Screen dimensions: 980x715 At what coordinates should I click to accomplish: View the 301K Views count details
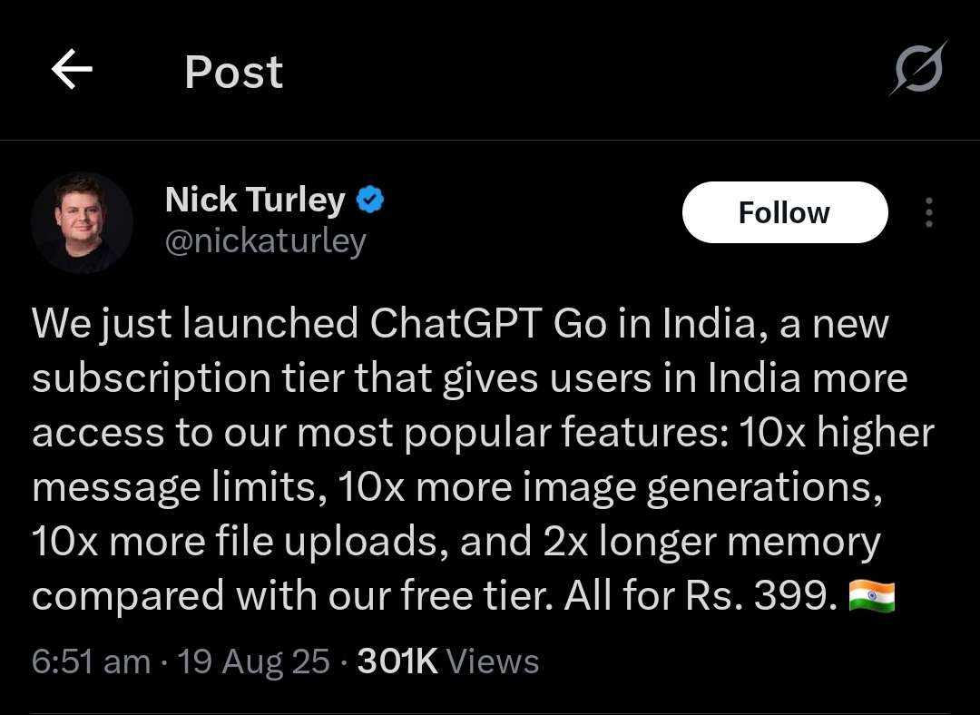448,661
